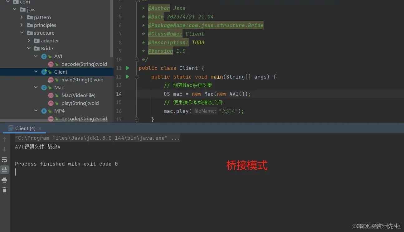The image size is (404, 232).
Task: Click the @Version tag in Javadoc
Action: pyautogui.click(x=161, y=51)
